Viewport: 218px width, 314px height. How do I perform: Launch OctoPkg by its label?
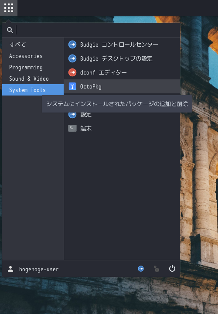pos(91,86)
